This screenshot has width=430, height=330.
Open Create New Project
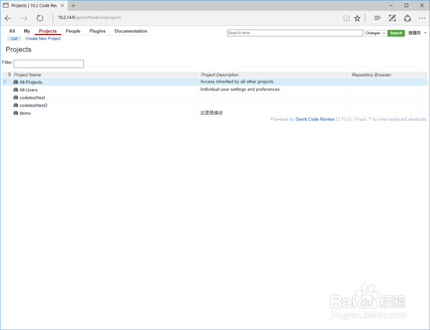[x=43, y=38]
